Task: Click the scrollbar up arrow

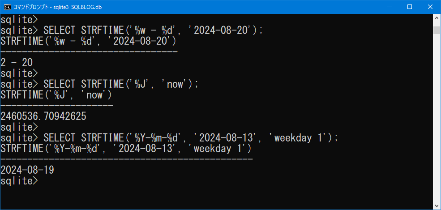Action: [437, 18]
